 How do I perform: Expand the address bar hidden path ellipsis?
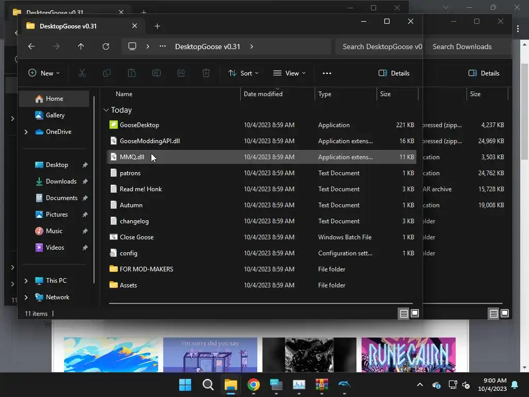coord(163,47)
